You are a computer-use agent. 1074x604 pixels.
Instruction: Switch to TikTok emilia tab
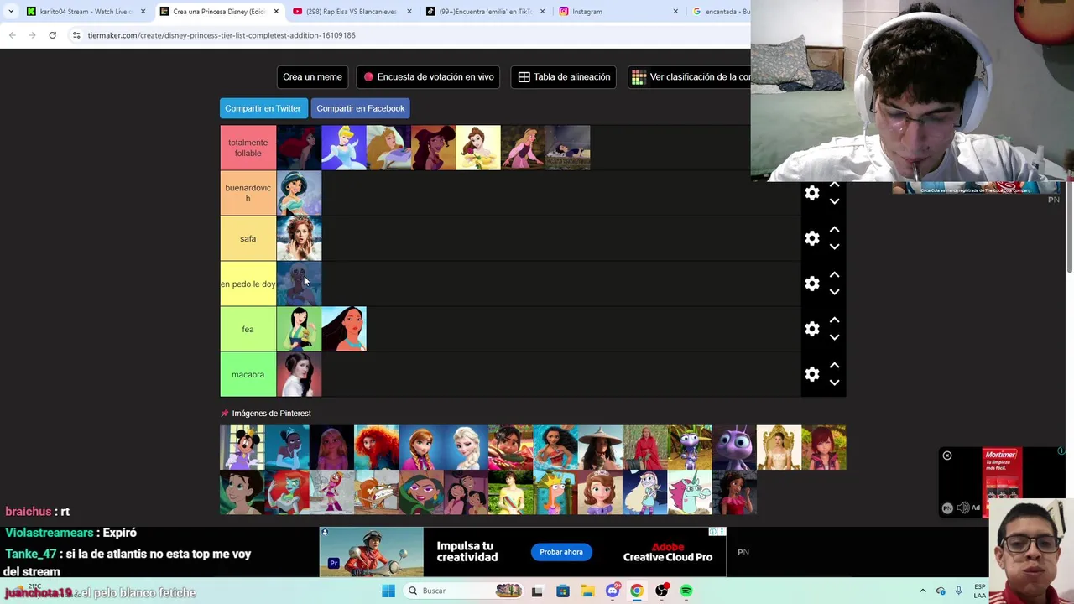pos(484,12)
